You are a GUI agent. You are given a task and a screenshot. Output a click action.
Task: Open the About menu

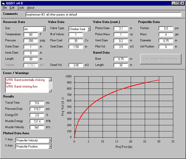[31, 8]
